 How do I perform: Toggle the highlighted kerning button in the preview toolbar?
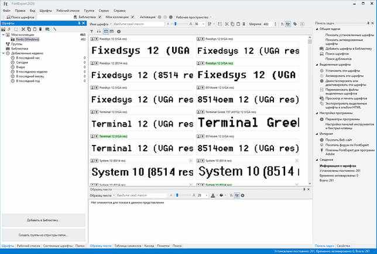(x=288, y=24)
